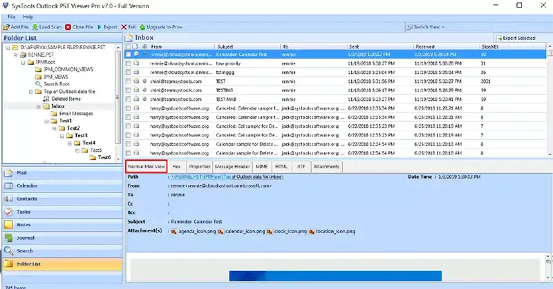The height and width of the screenshot is (289, 553).
Task: Click the red Close File icon
Action: point(68,27)
